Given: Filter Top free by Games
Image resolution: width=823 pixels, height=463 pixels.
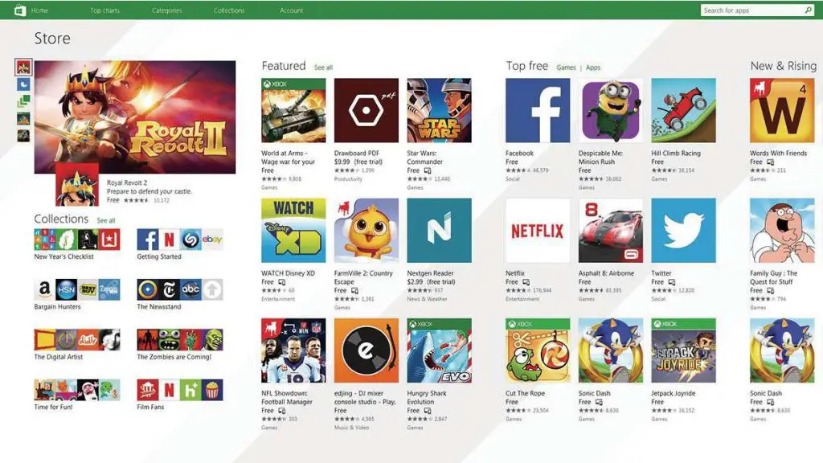Looking at the screenshot, I should tap(566, 68).
